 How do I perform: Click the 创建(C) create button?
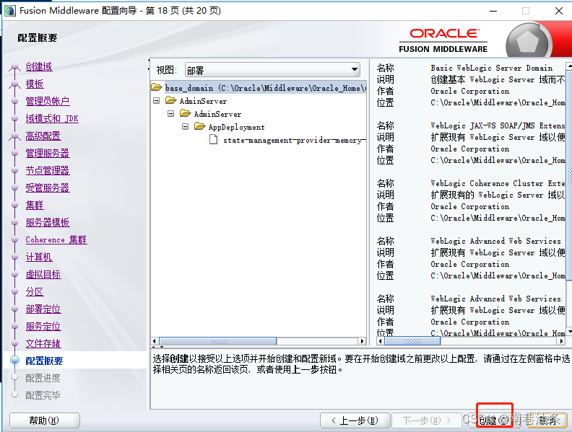pyautogui.click(x=495, y=420)
